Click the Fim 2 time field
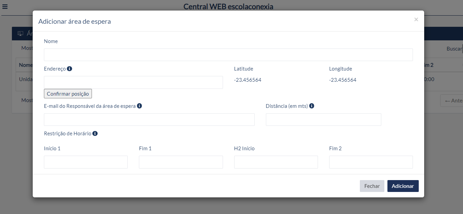Image resolution: width=463 pixels, height=214 pixels. (x=371, y=162)
